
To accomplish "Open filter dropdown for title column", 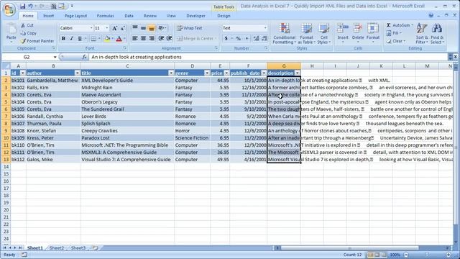I will 171,73.
